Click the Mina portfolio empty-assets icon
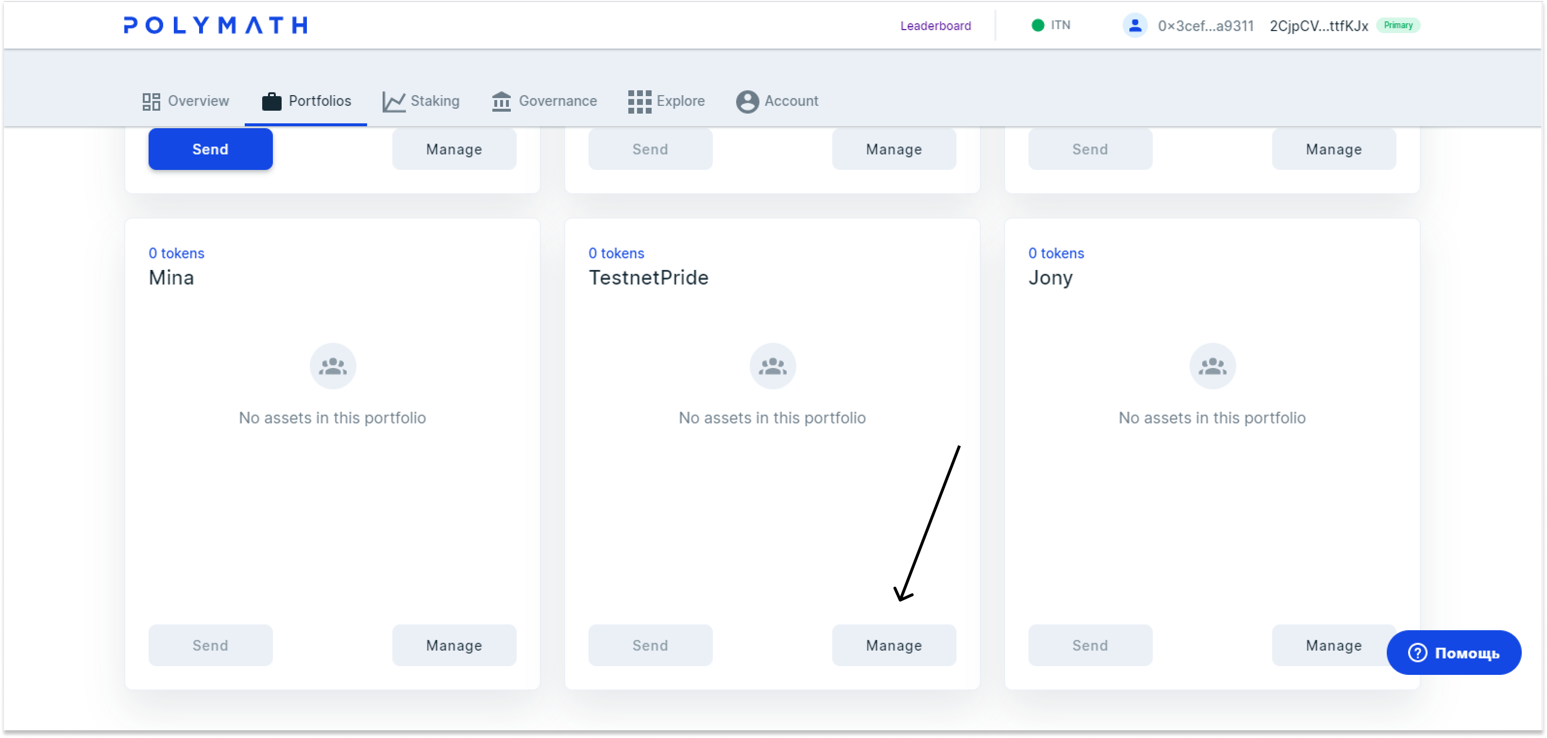 pos(333,366)
